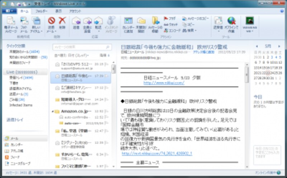Open 送信トレイ outbox

(15, 120)
